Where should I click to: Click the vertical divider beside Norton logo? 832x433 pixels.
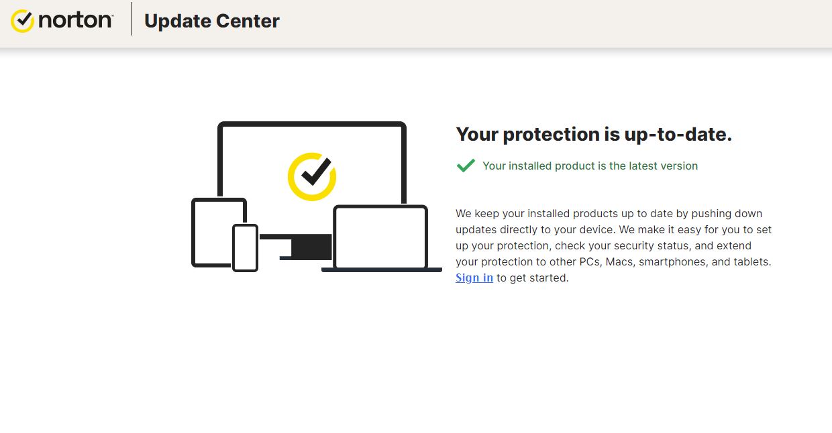coord(131,19)
